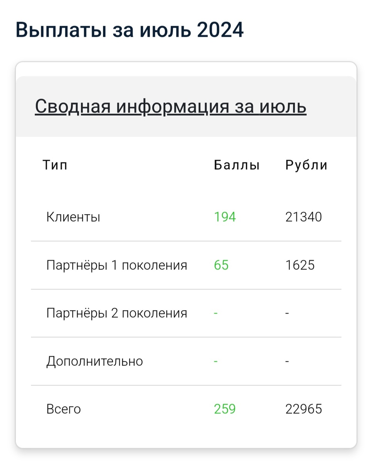Screen dimensions: 372x463
Task: Click the 1625 rubles value
Action: click(301, 265)
